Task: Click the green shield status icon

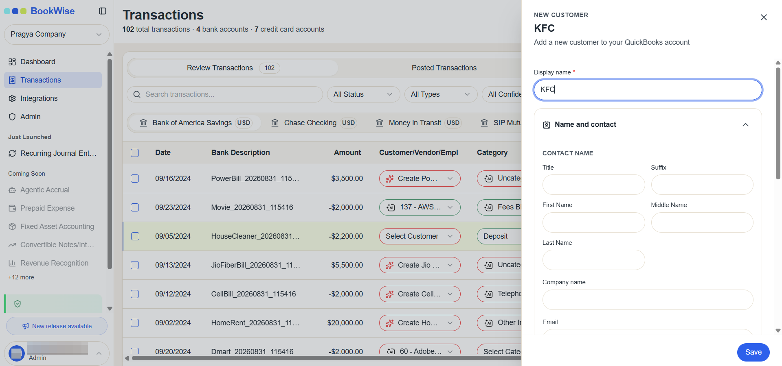Action: click(x=18, y=304)
